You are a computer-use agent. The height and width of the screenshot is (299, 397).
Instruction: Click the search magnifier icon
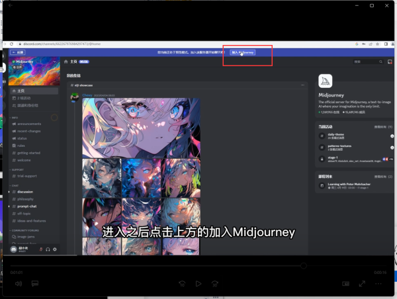coord(380,62)
